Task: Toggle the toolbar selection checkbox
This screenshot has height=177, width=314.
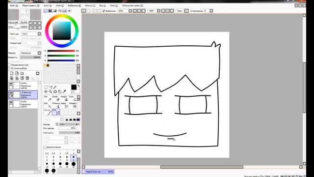Action: click(x=104, y=11)
